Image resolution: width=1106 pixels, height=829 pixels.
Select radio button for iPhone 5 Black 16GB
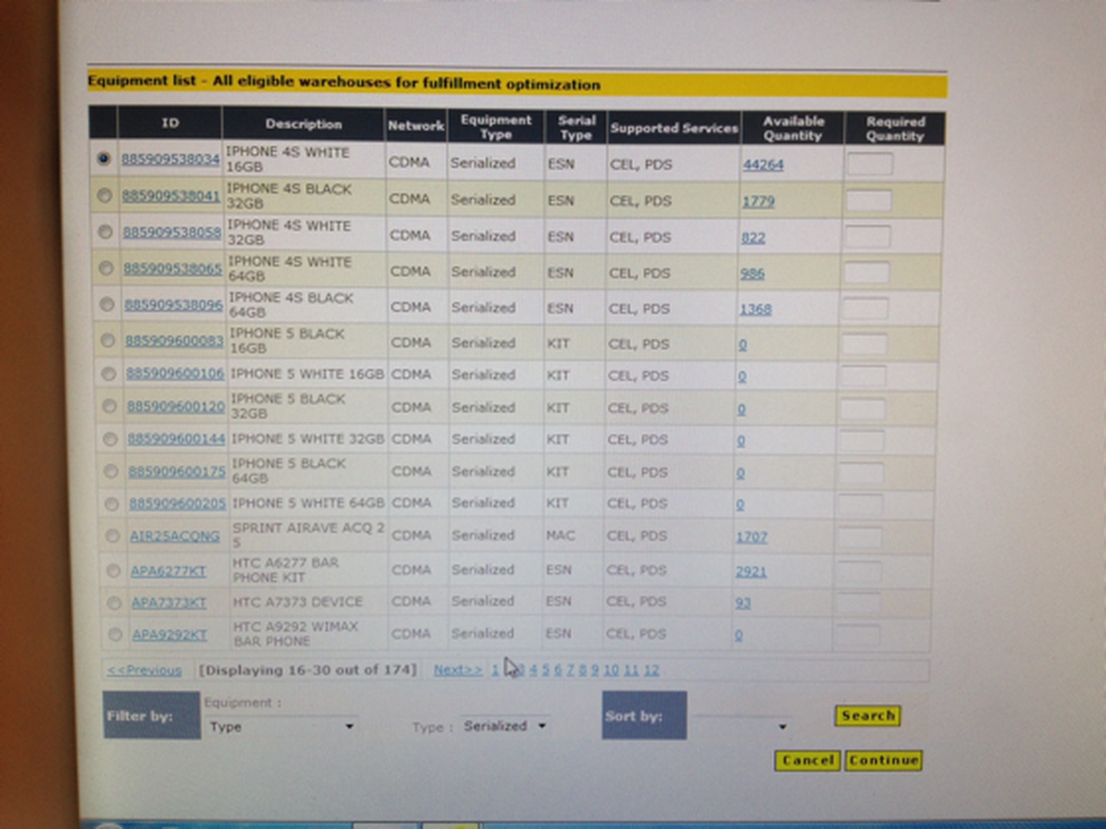tap(107, 340)
